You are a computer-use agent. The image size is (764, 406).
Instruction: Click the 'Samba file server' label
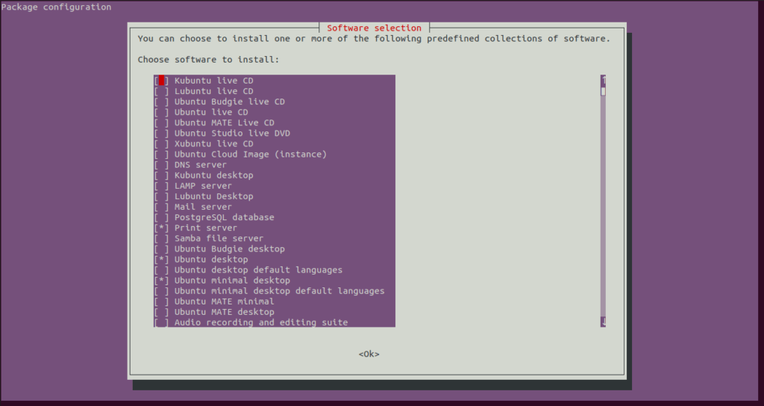click(219, 238)
